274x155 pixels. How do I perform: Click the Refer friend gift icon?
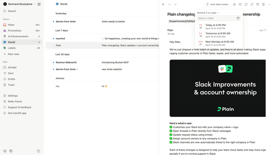point(5,101)
